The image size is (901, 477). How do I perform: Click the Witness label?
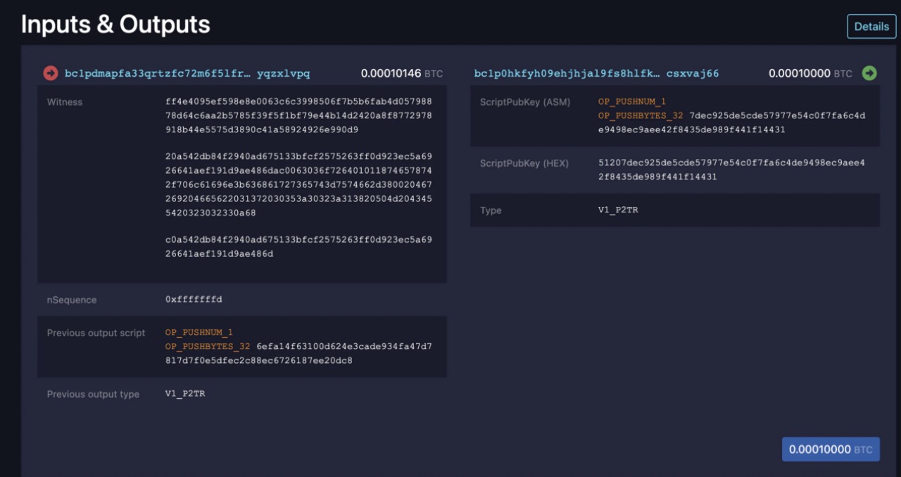(x=65, y=102)
